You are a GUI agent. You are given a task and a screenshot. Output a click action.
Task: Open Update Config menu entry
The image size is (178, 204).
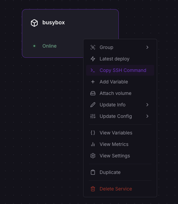[120, 116]
